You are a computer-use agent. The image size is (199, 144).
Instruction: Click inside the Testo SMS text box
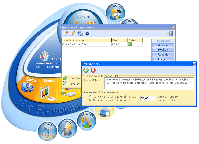(149, 83)
